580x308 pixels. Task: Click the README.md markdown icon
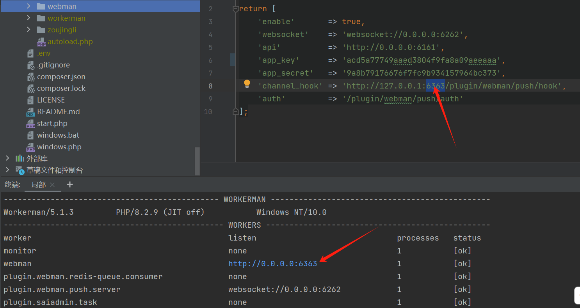pyautogui.click(x=30, y=112)
